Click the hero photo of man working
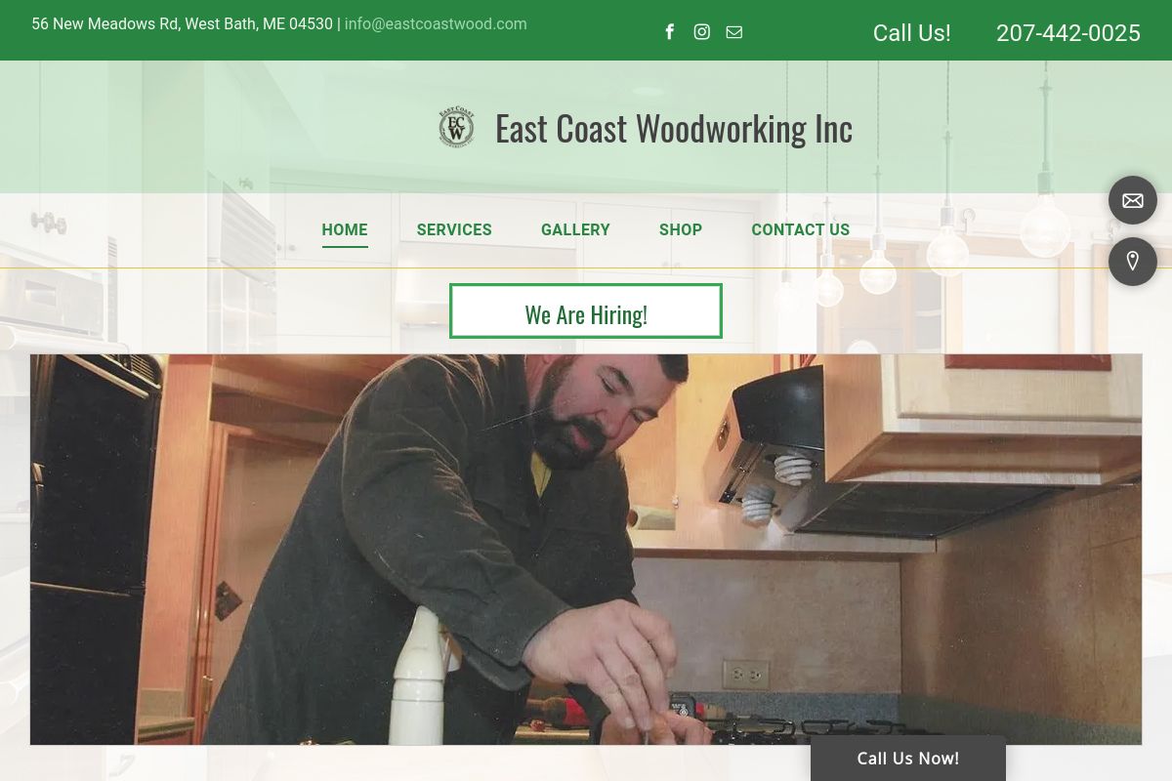This screenshot has height=781, width=1172. (x=586, y=550)
